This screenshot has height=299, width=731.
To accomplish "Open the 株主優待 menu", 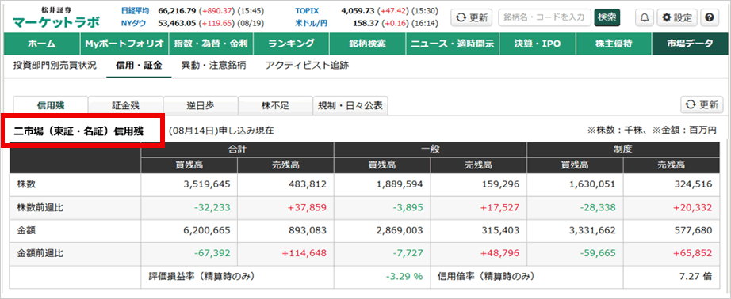I will coord(614,44).
